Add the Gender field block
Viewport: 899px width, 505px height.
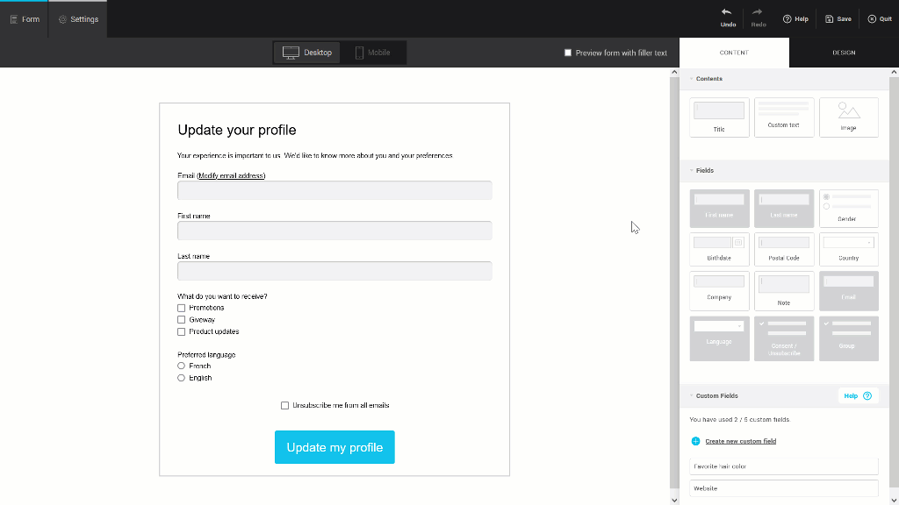tap(848, 209)
